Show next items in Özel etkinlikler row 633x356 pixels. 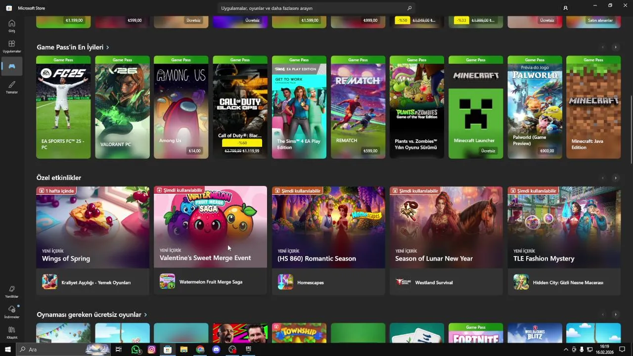[x=616, y=178]
